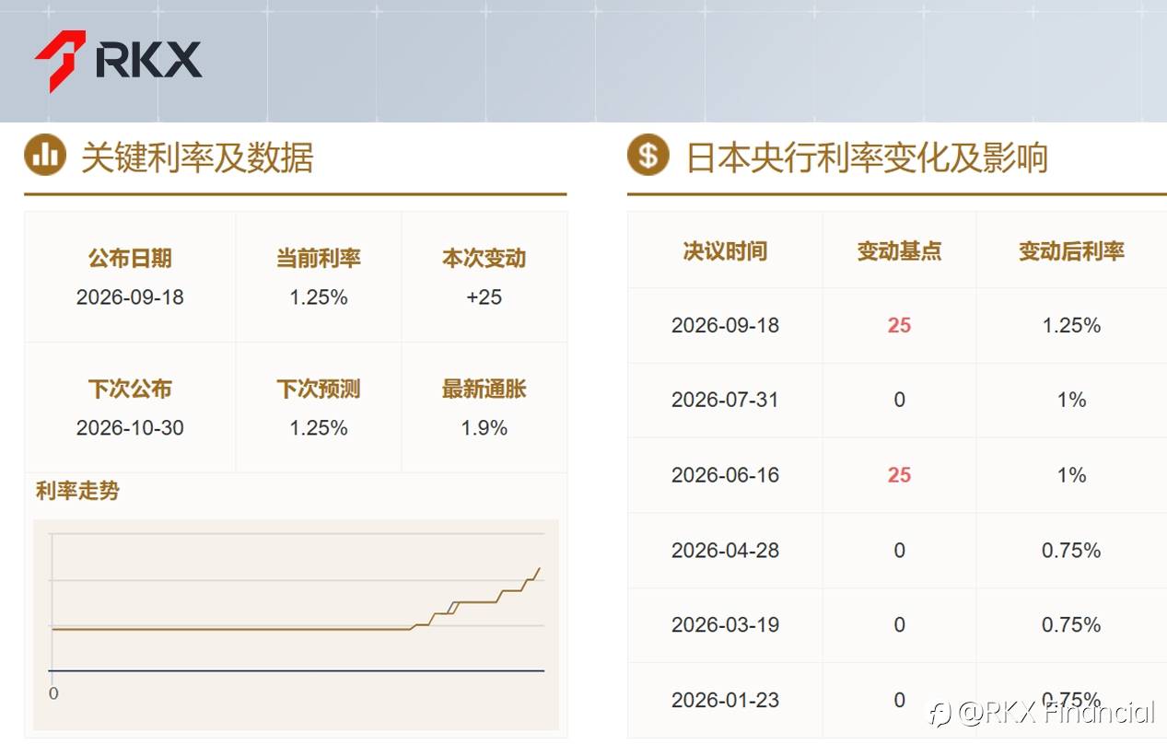Select the 关键利率及数据 heading
Image resolution: width=1167 pixels, height=756 pixels.
(197, 157)
